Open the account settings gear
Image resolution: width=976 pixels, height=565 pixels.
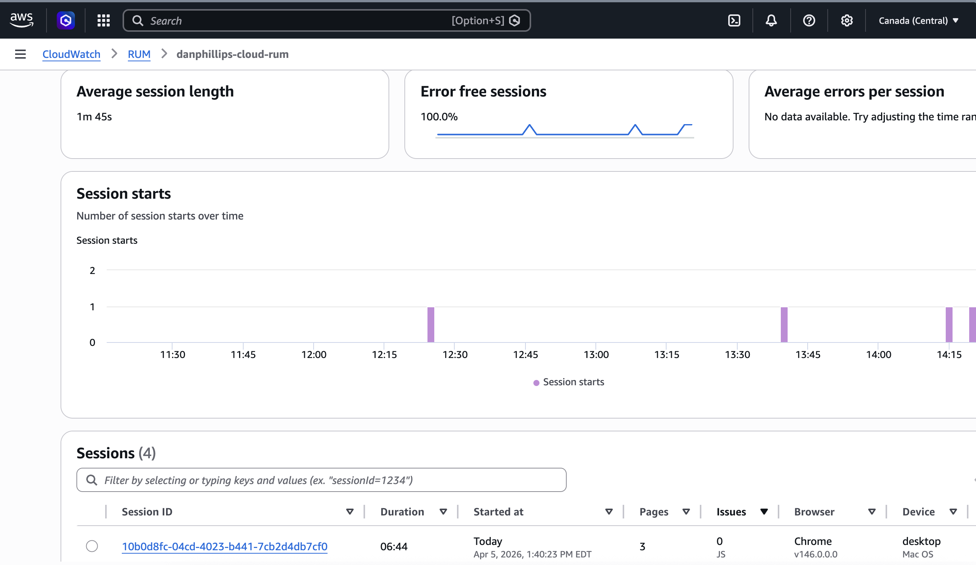(847, 20)
